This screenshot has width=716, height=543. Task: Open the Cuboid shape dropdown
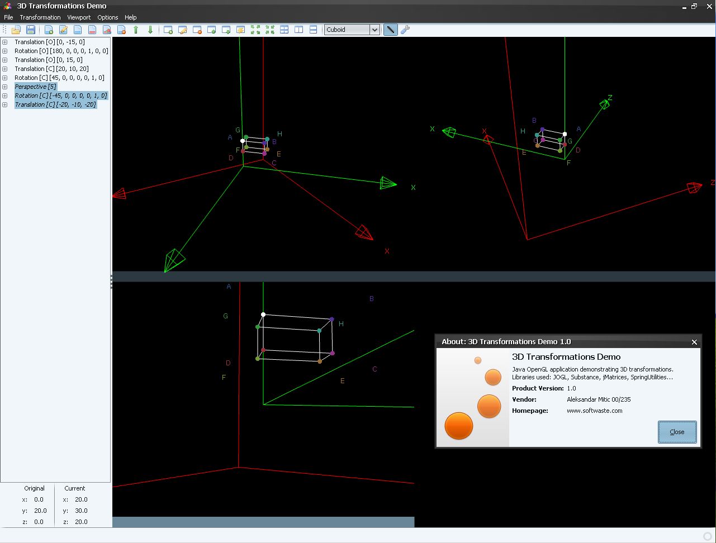tap(374, 30)
